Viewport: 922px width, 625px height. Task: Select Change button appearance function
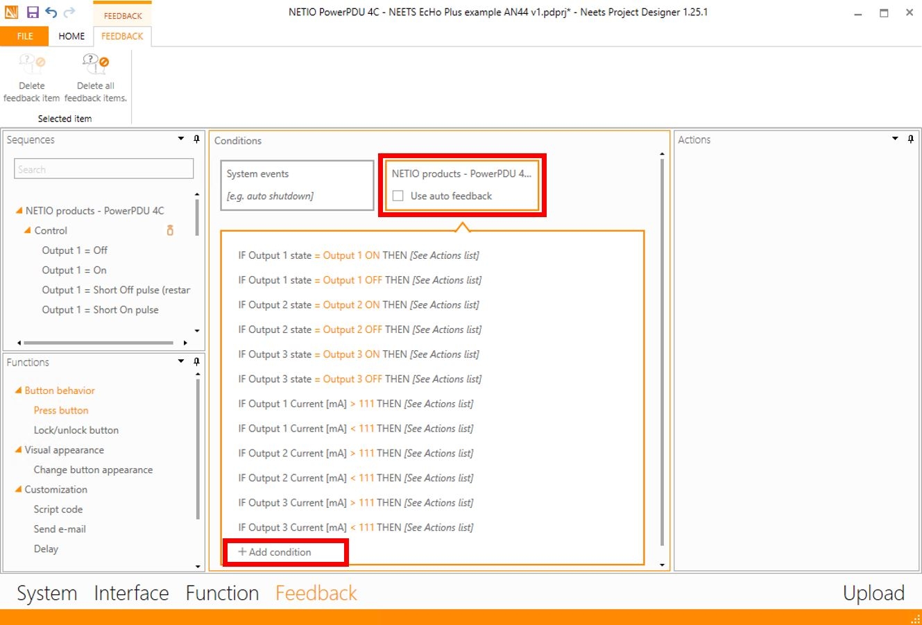[93, 470]
